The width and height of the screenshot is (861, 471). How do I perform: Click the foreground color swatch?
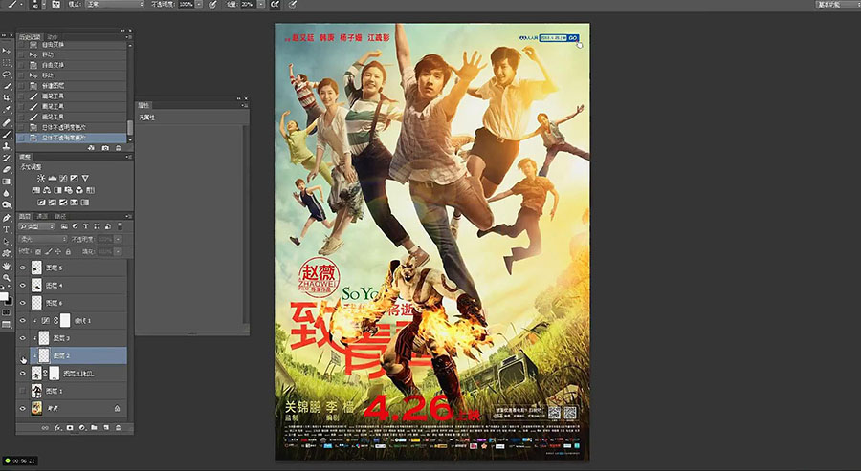(3, 296)
